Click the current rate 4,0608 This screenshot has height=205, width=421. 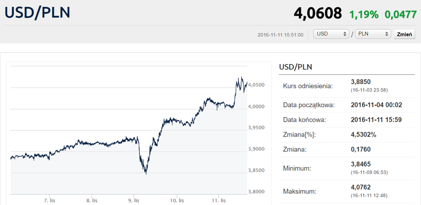click(x=318, y=13)
